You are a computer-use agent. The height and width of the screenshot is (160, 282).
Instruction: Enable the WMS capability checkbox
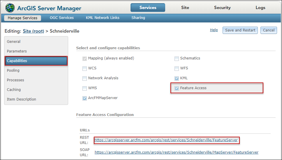[x=84, y=88]
